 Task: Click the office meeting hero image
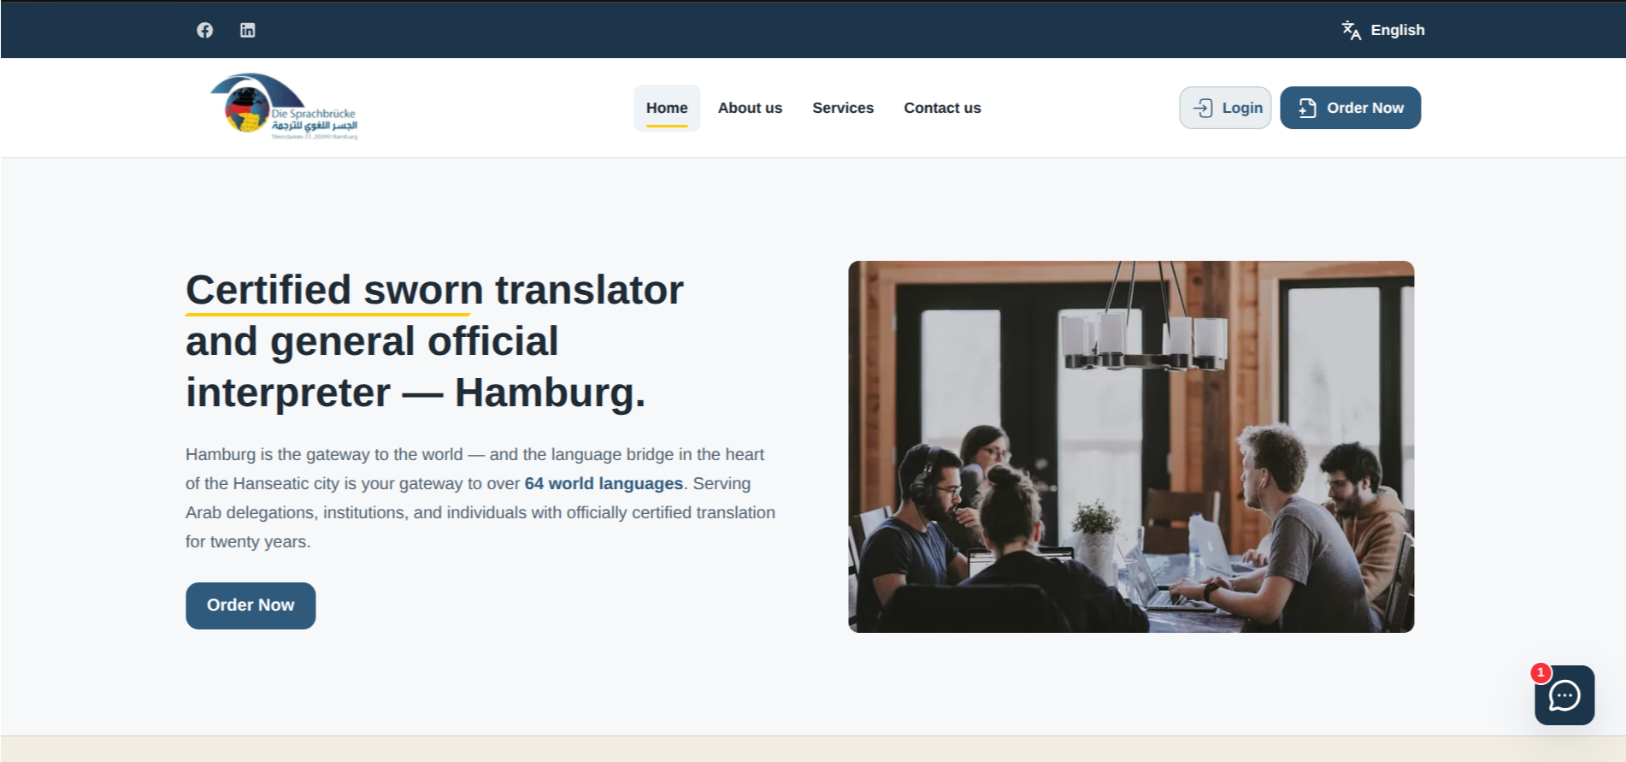(1131, 446)
